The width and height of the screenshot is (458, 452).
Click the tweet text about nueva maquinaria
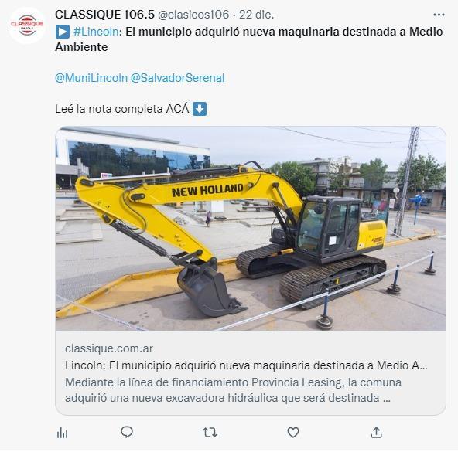(249, 39)
